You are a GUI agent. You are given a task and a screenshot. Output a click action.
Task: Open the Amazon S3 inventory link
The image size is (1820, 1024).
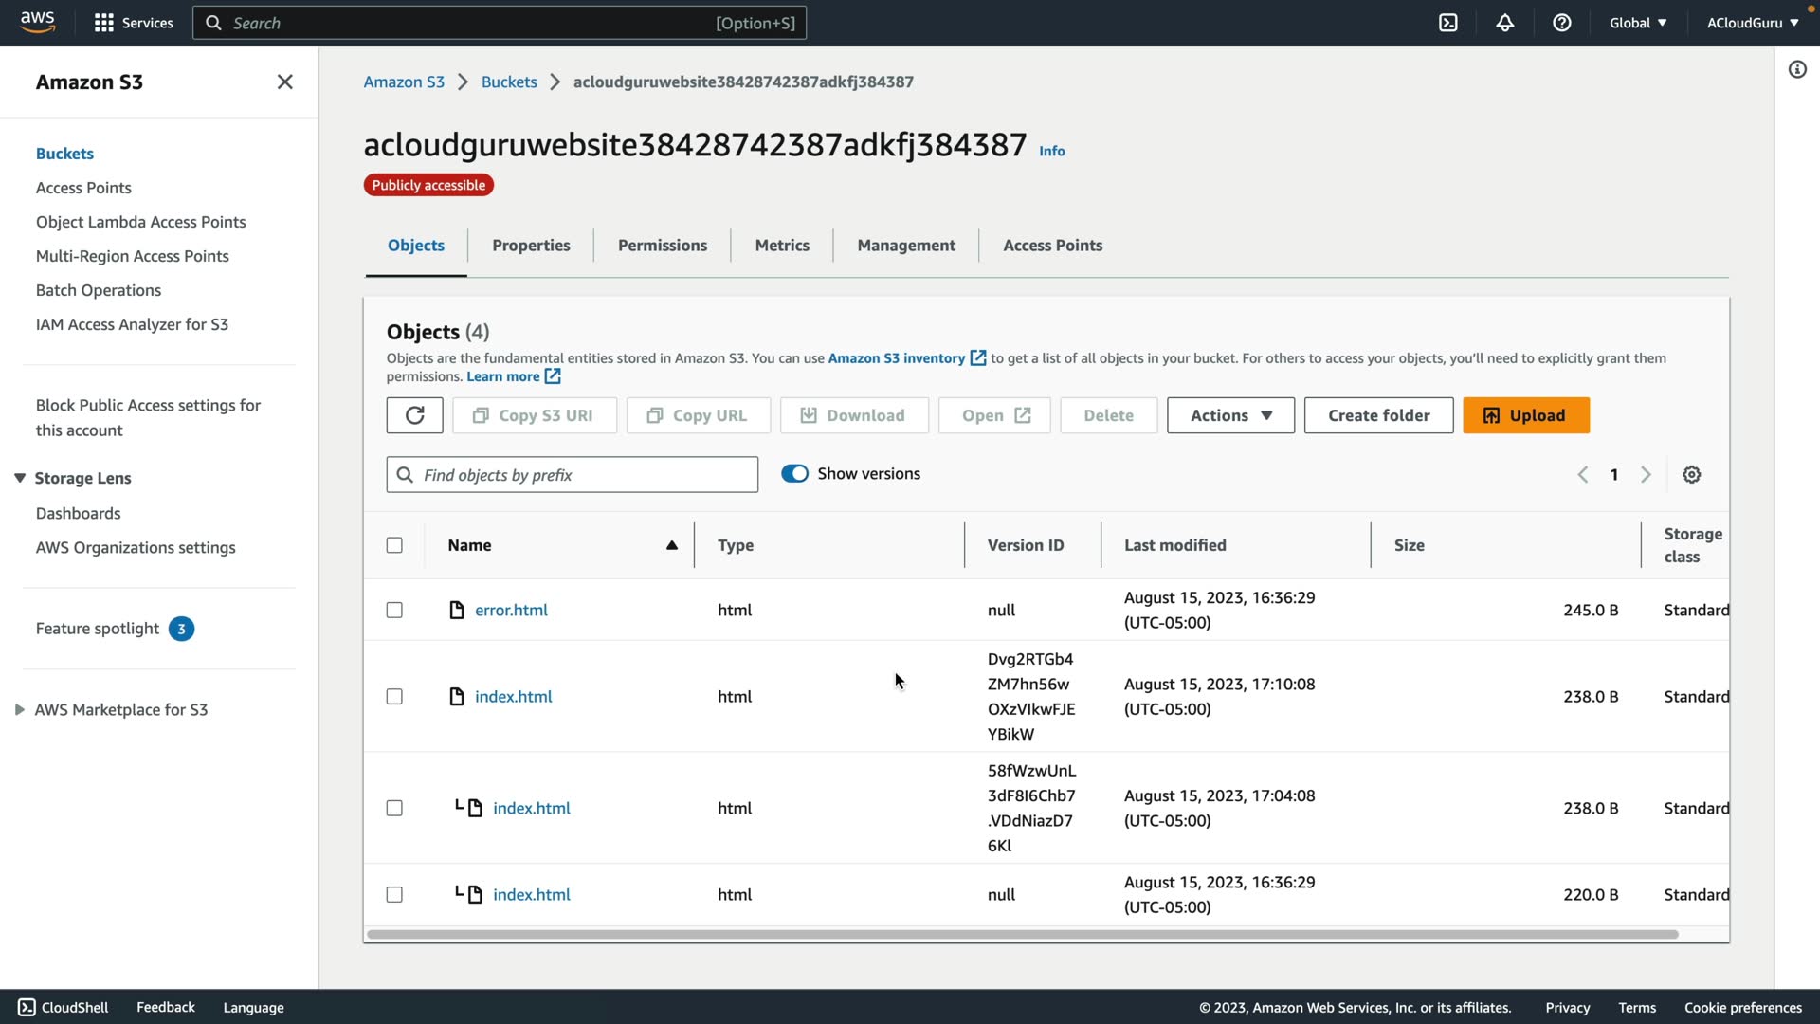click(896, 358)
